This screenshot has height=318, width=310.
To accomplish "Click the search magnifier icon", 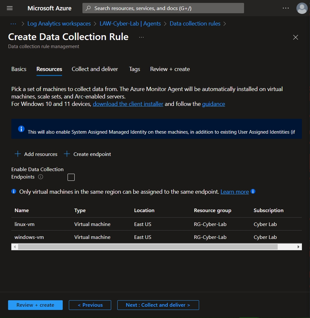I will (x=88, y=8).
